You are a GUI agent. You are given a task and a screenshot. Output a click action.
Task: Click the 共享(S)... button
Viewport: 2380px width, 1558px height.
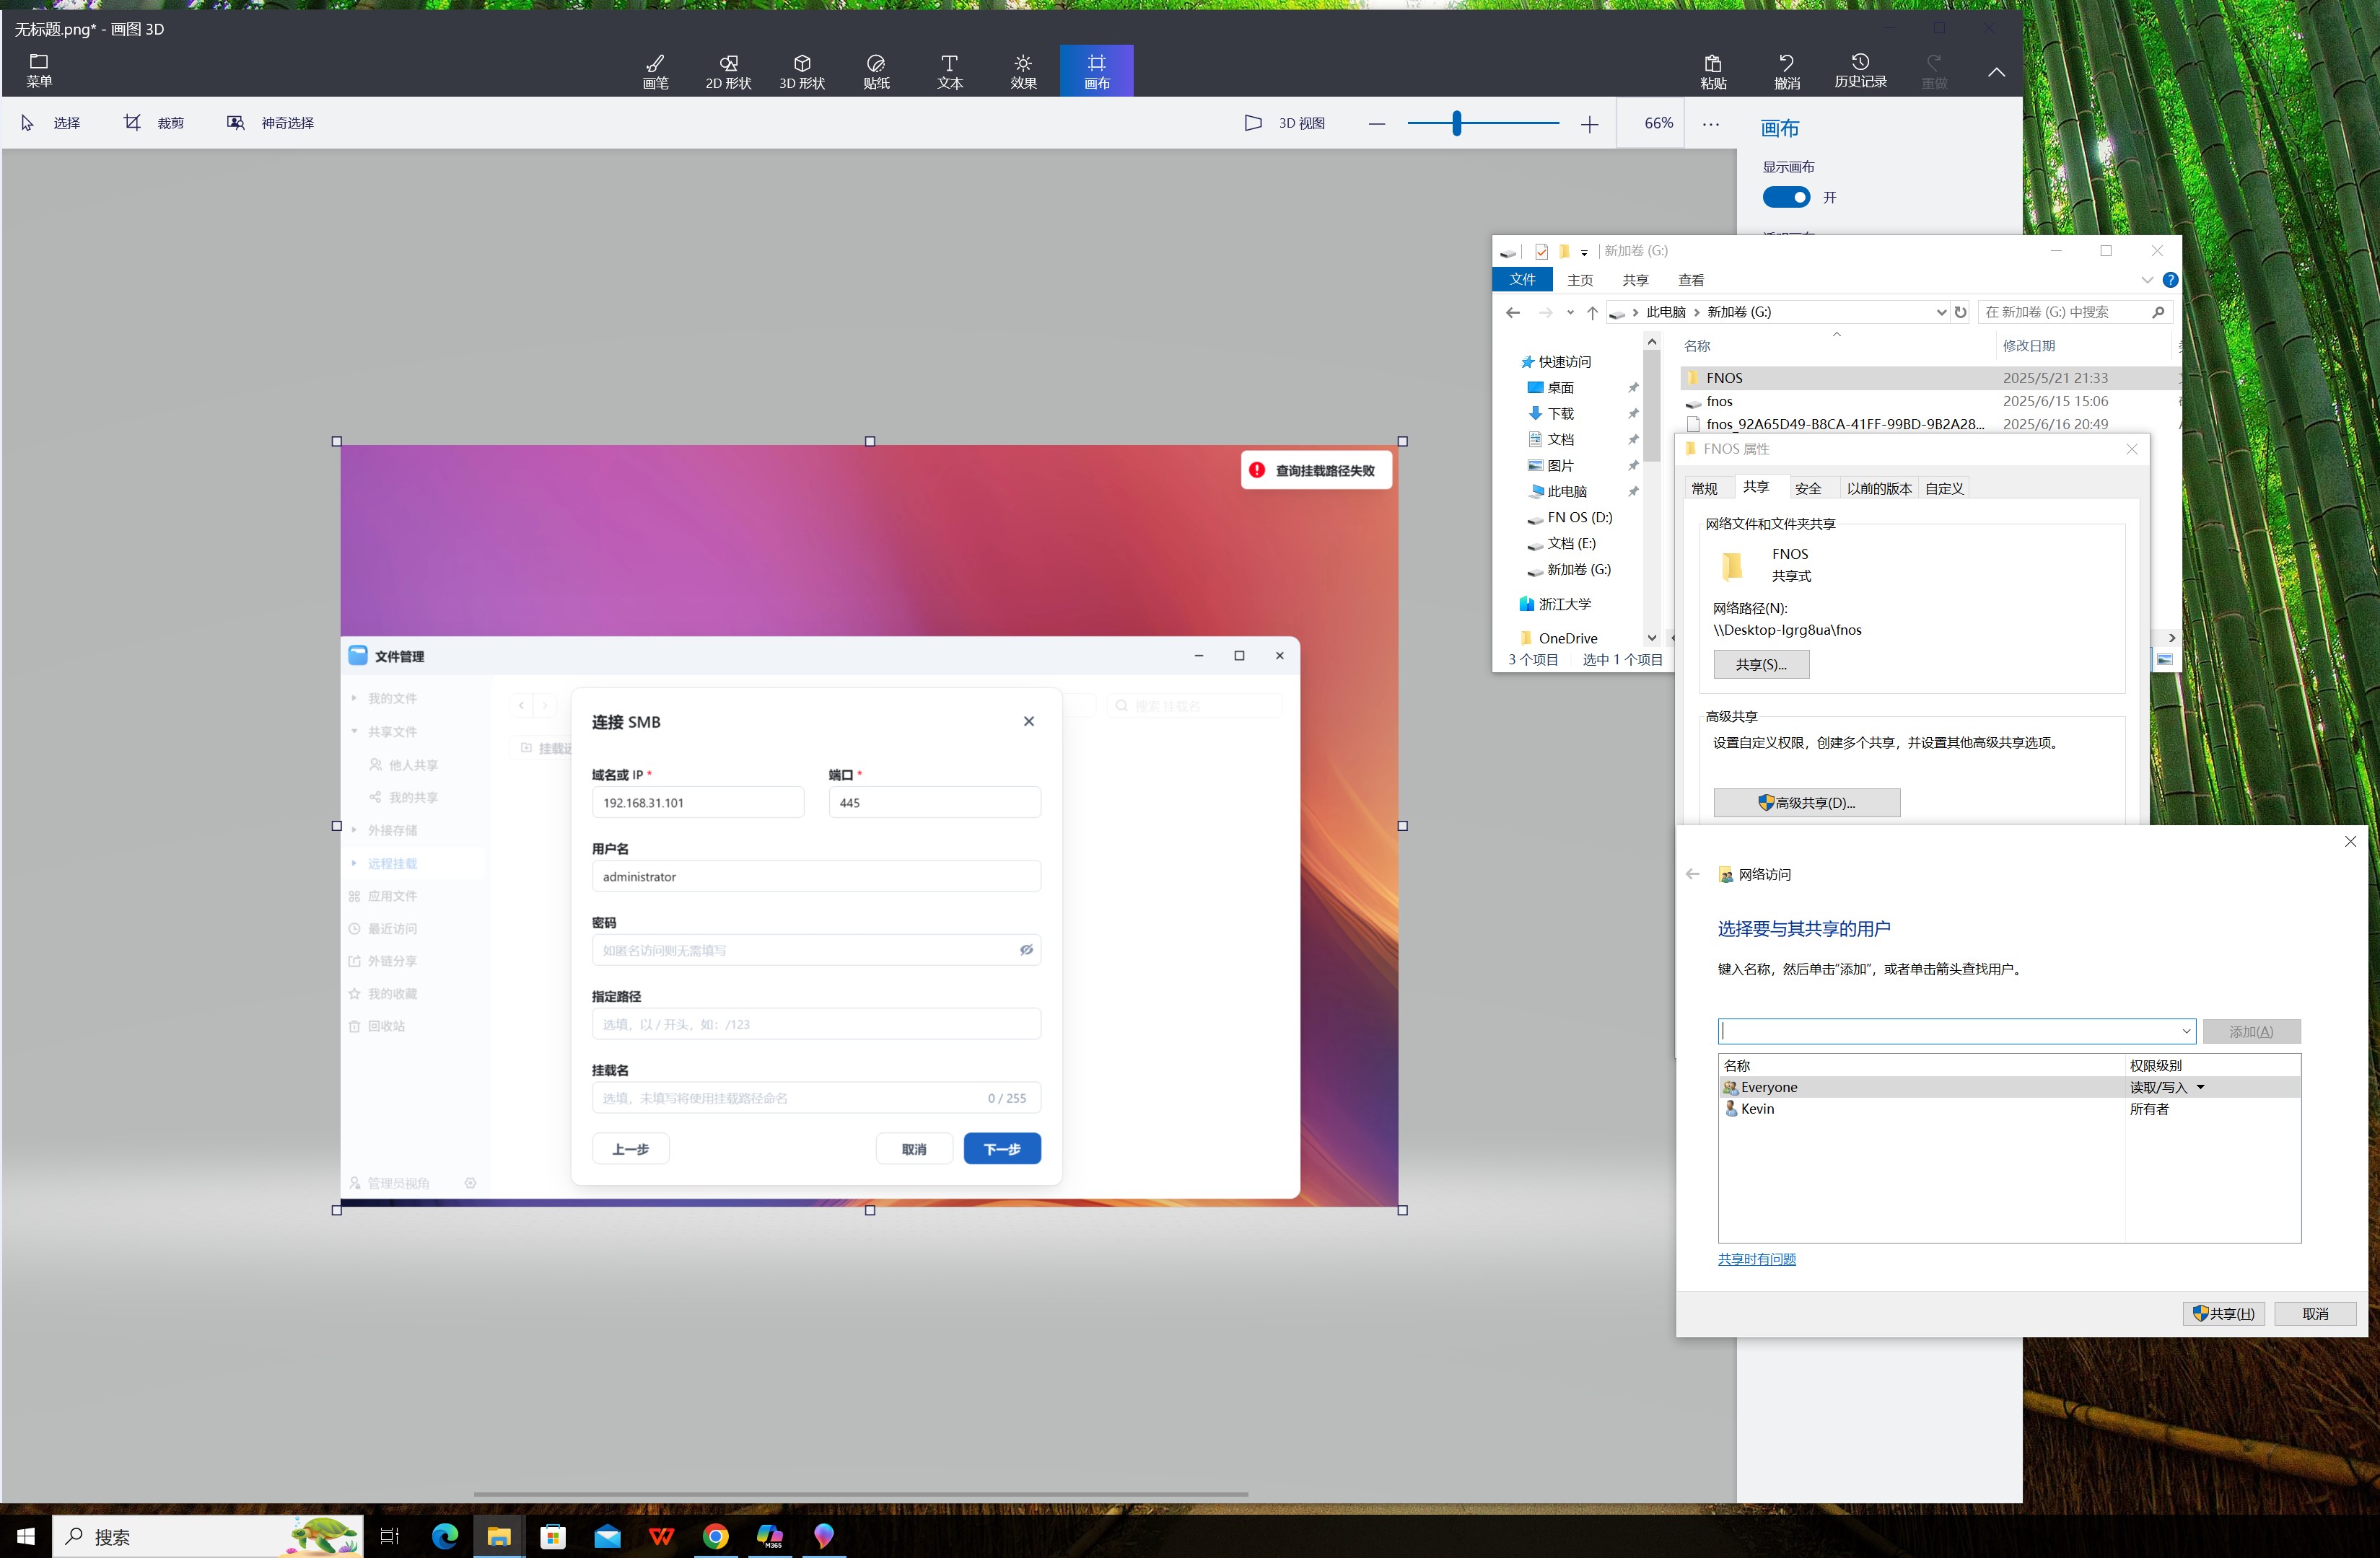(1761, 664)
